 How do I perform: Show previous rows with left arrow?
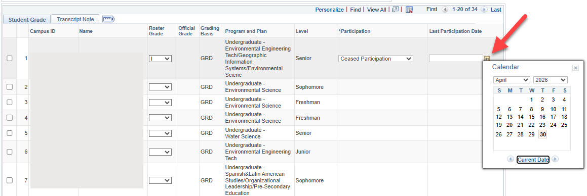(445, 10)
